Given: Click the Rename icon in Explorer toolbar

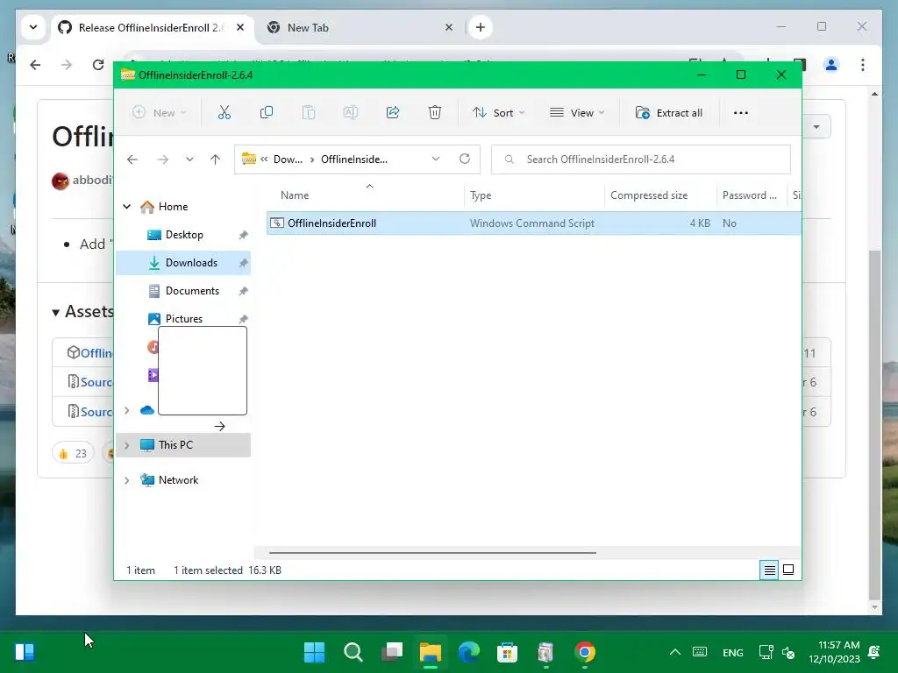Looking at the screenshot, I should 351,113.
